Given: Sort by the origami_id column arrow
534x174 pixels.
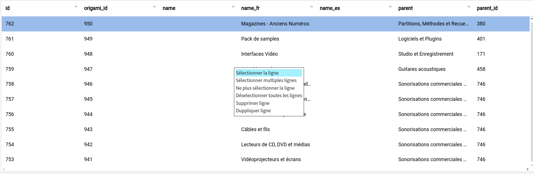Looking at the screenshot, I should pos(155,7).
